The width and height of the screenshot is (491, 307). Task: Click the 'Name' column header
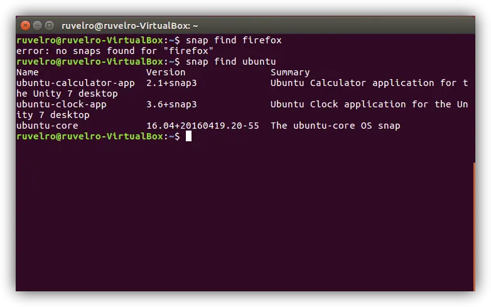[28, 72]
